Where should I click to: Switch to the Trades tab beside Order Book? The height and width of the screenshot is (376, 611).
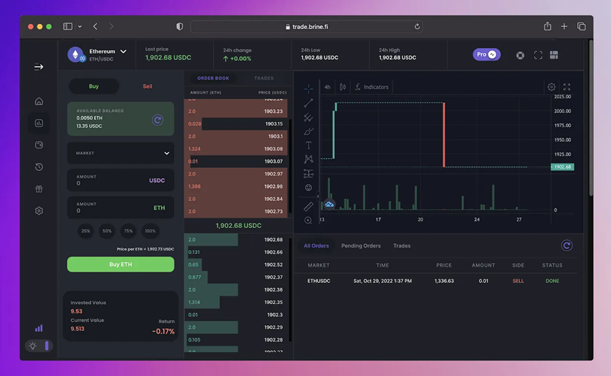263,78
